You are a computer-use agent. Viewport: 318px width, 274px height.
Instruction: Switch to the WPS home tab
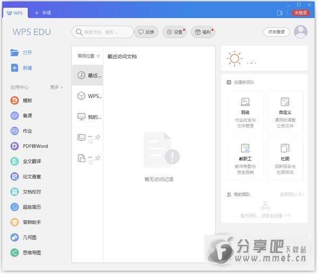15,13
